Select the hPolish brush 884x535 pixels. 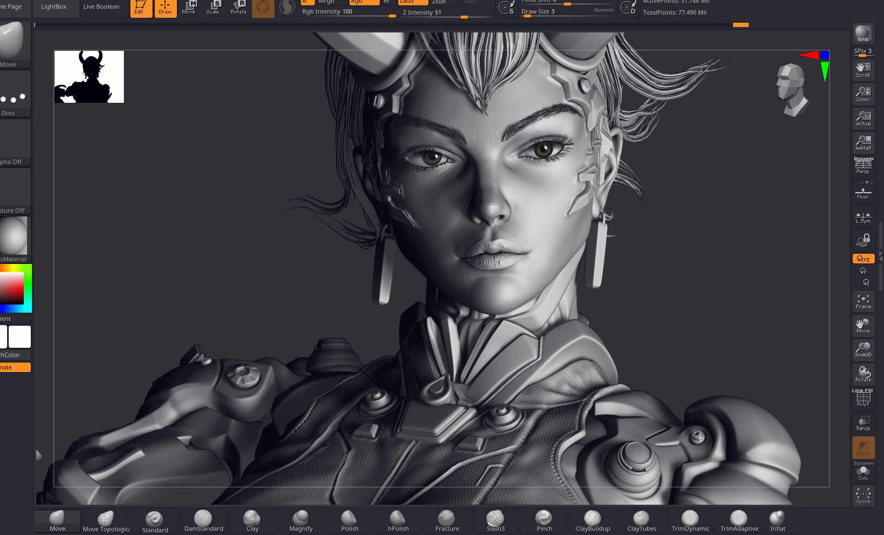pyautogui.click(x=398, y=521)
